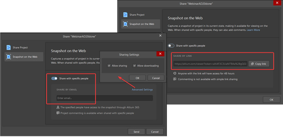Screen dimensions: 283x137
Task: Click the share link URL field
Action: pyautogui.click(x=210, y=64)
